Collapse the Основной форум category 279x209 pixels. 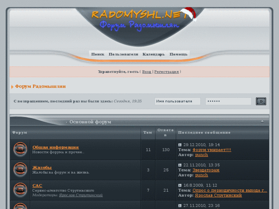pos(262,121)
